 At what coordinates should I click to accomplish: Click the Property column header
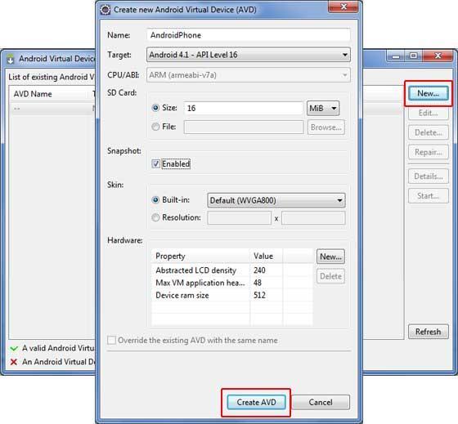(x=200, y=257)
